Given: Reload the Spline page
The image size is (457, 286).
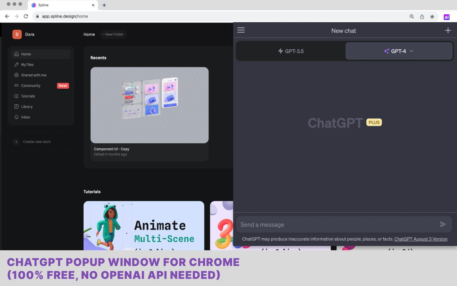Looking at the screenshot, I should pyautogui.click(x=26, y=16).
